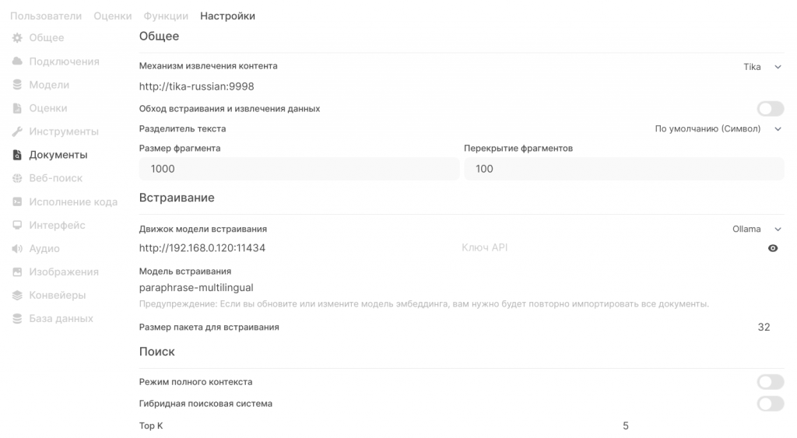Click the gear icon next to Общее

17,38
